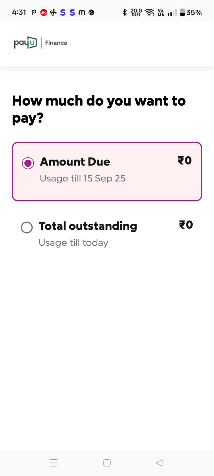Select the Total outstanding radio button
The height and width of the screenshot is (476, 214).
pos(27,228)
